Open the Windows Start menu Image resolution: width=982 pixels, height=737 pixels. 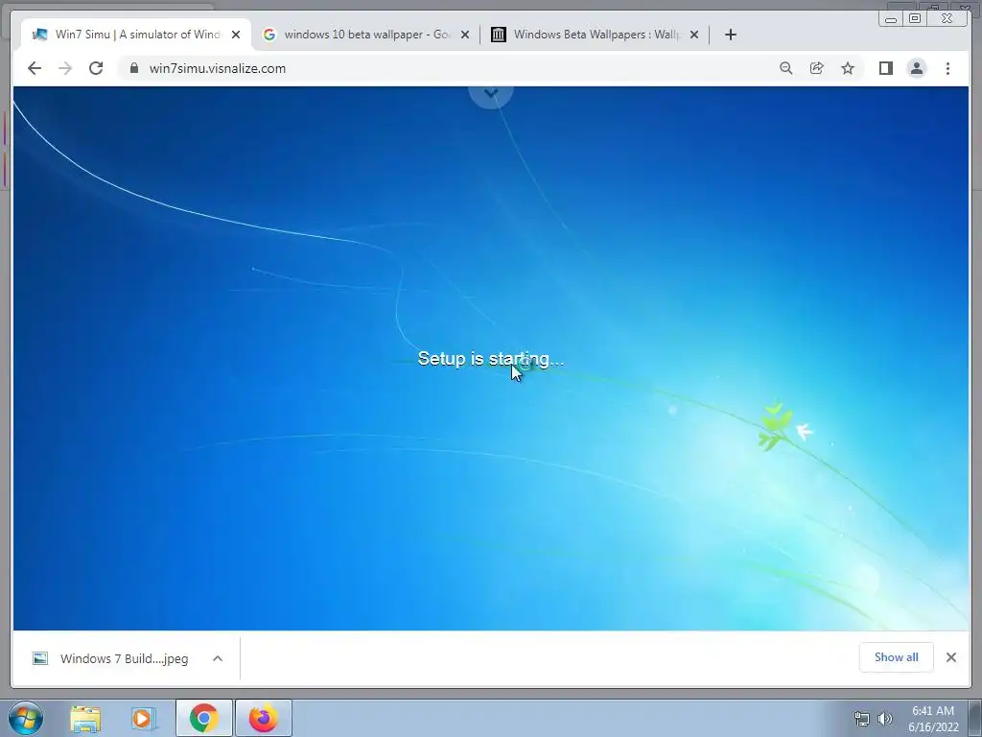26,718
